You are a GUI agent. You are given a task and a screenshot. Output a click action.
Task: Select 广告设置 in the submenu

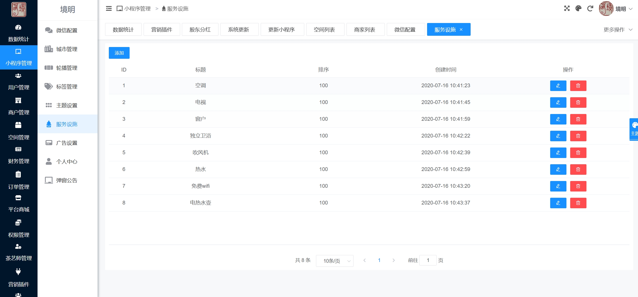tap(67, 143)
